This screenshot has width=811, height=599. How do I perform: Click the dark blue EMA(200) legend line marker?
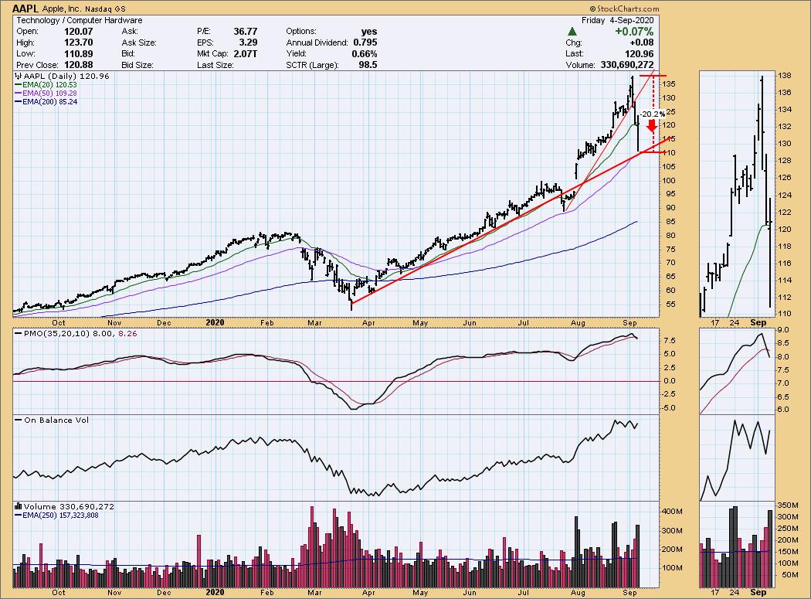click(x=18, y=102)
